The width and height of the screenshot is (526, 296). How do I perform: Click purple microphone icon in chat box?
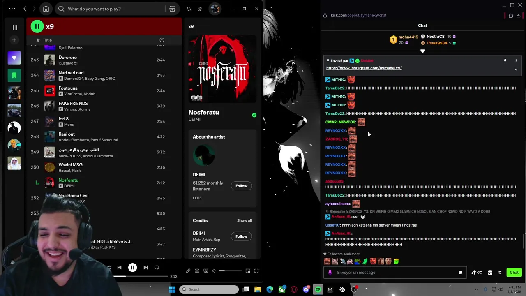330,273
